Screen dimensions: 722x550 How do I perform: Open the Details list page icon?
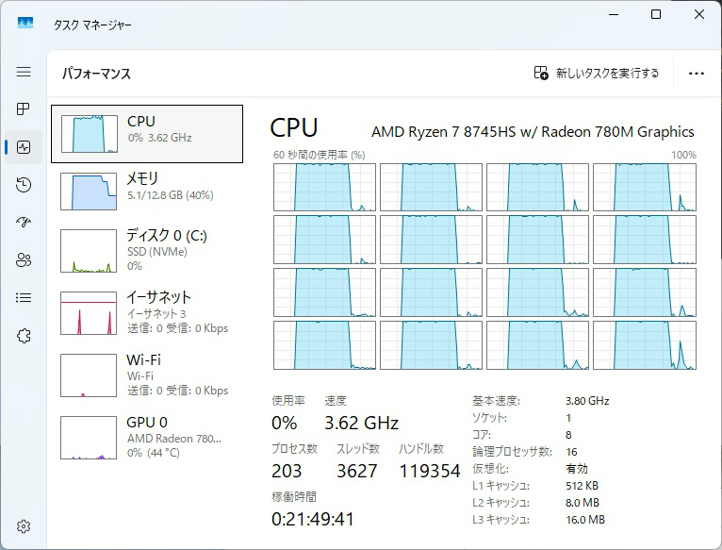24,298
